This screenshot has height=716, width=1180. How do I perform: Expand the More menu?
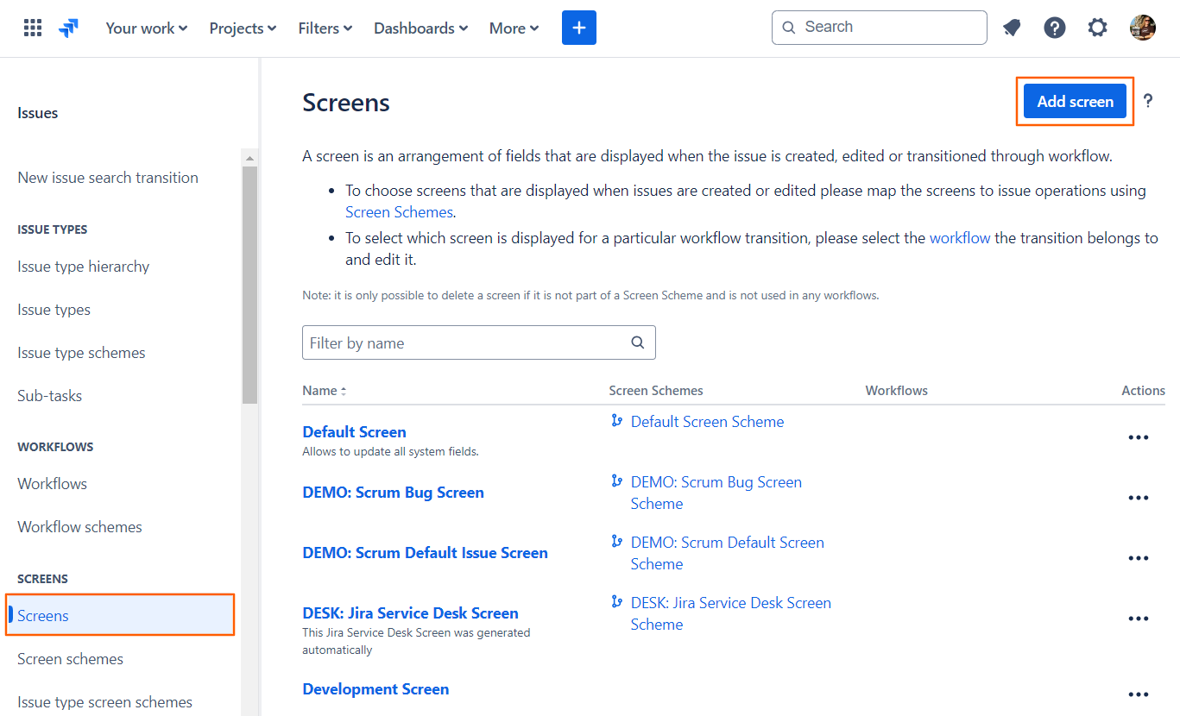(513, 28)
